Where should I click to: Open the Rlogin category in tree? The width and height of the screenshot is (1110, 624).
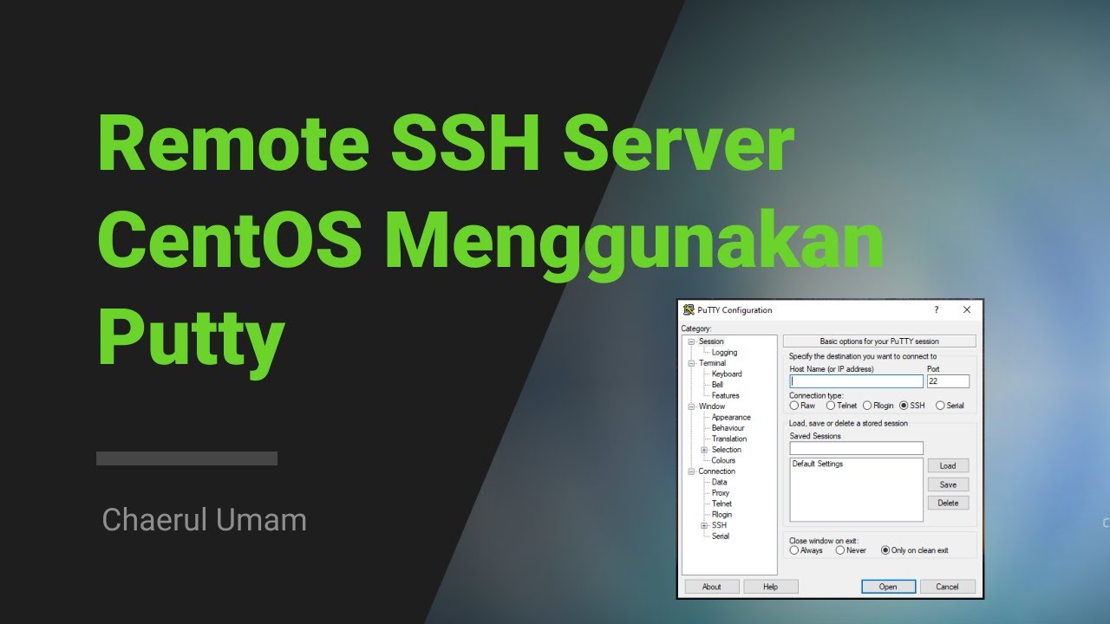click(721, 515)
